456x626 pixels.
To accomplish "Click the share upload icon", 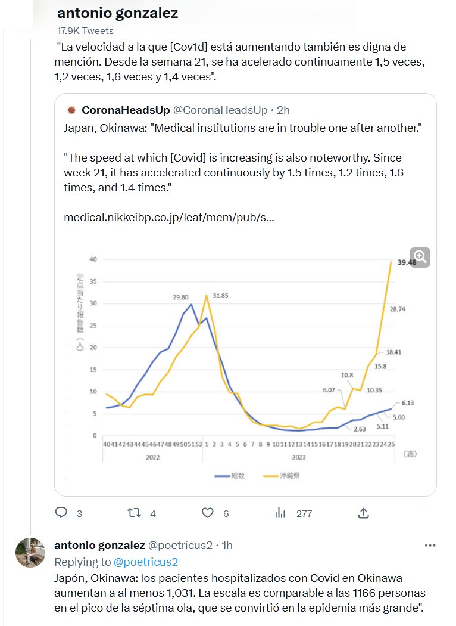I will click(x=363, y=513).
